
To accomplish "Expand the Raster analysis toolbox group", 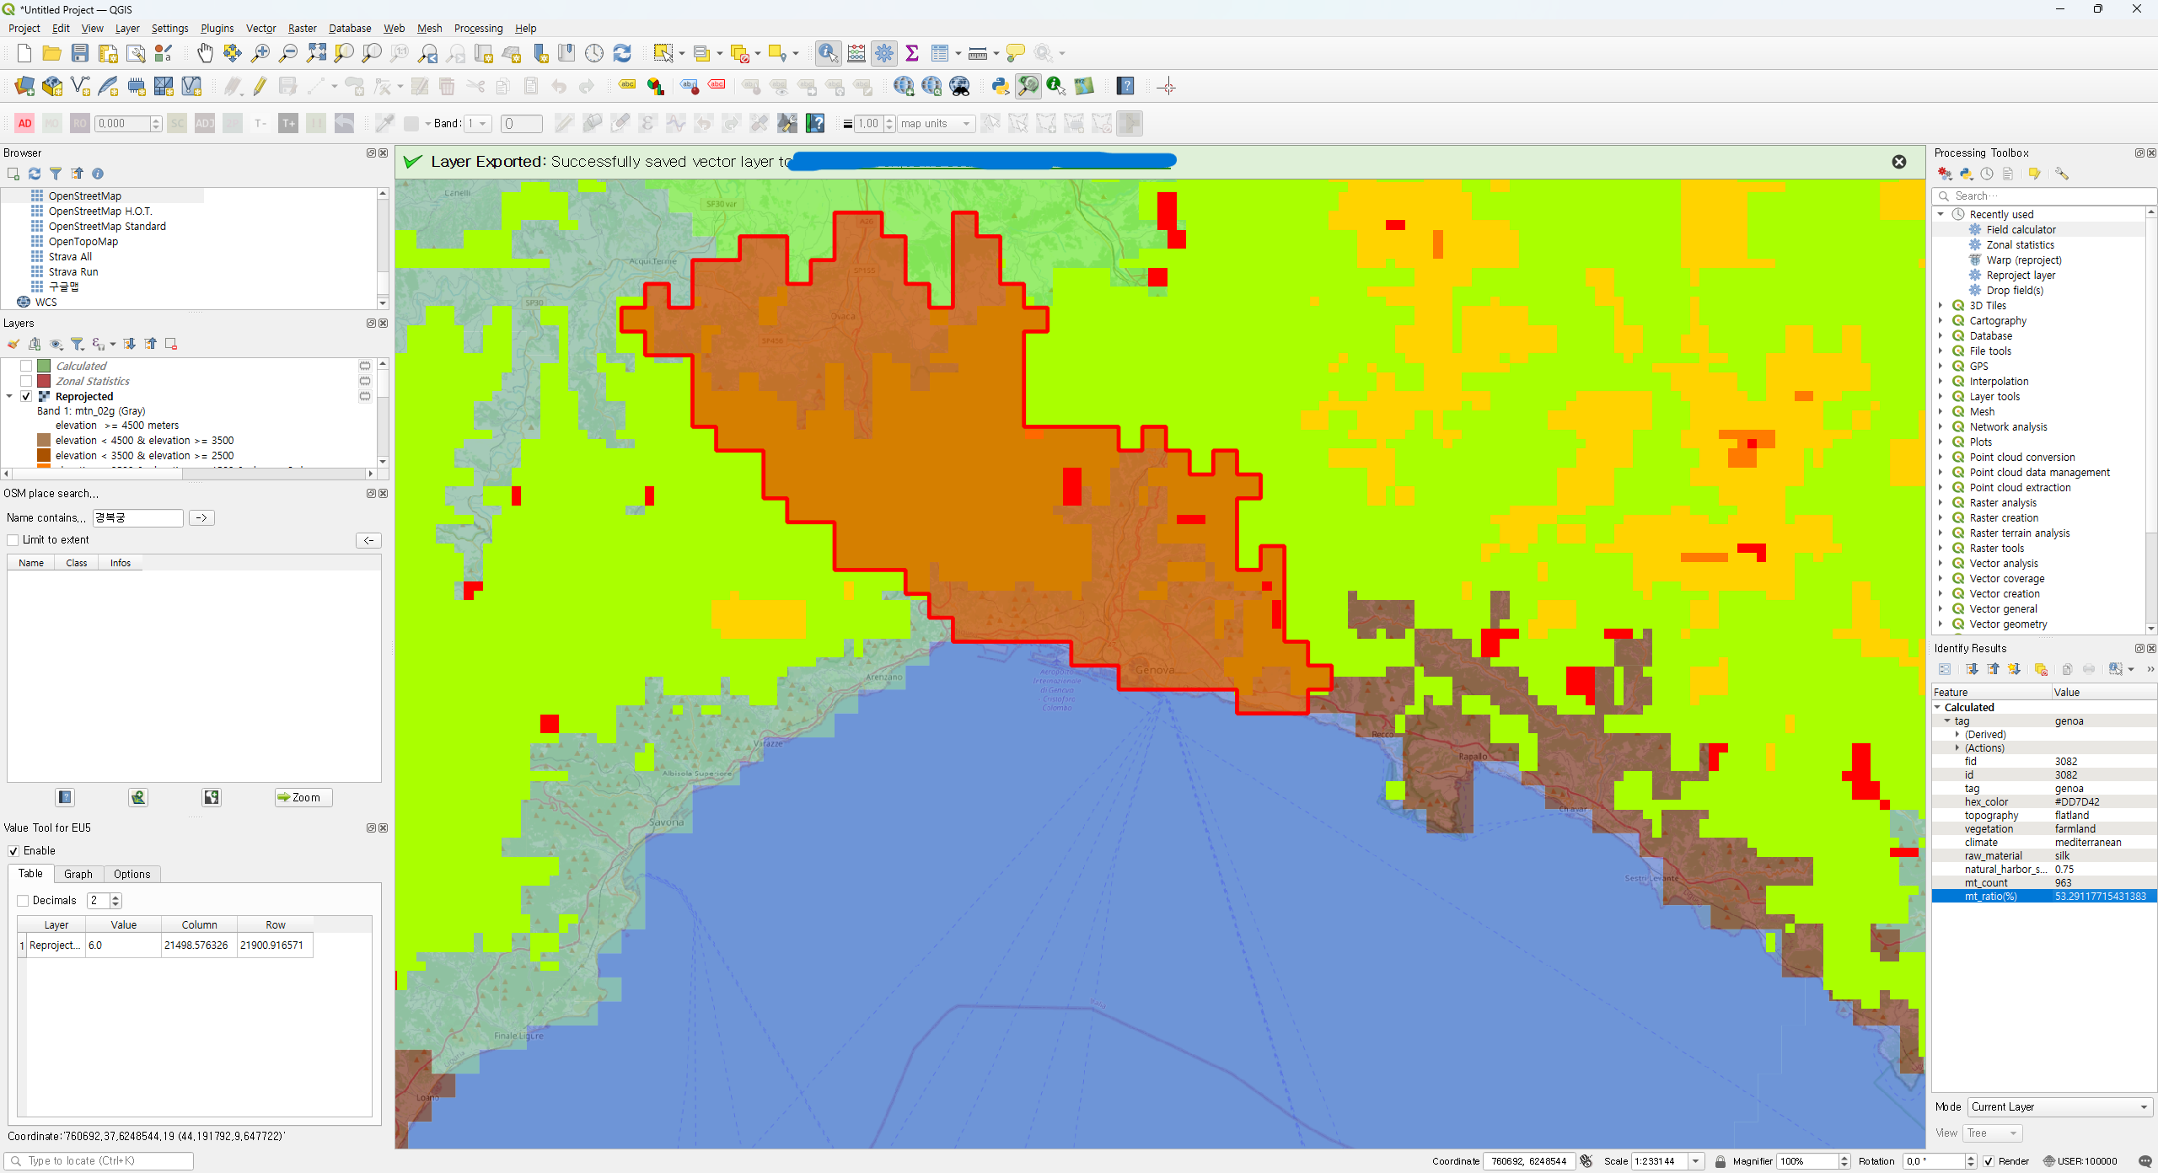I will tap(1941, 503).
